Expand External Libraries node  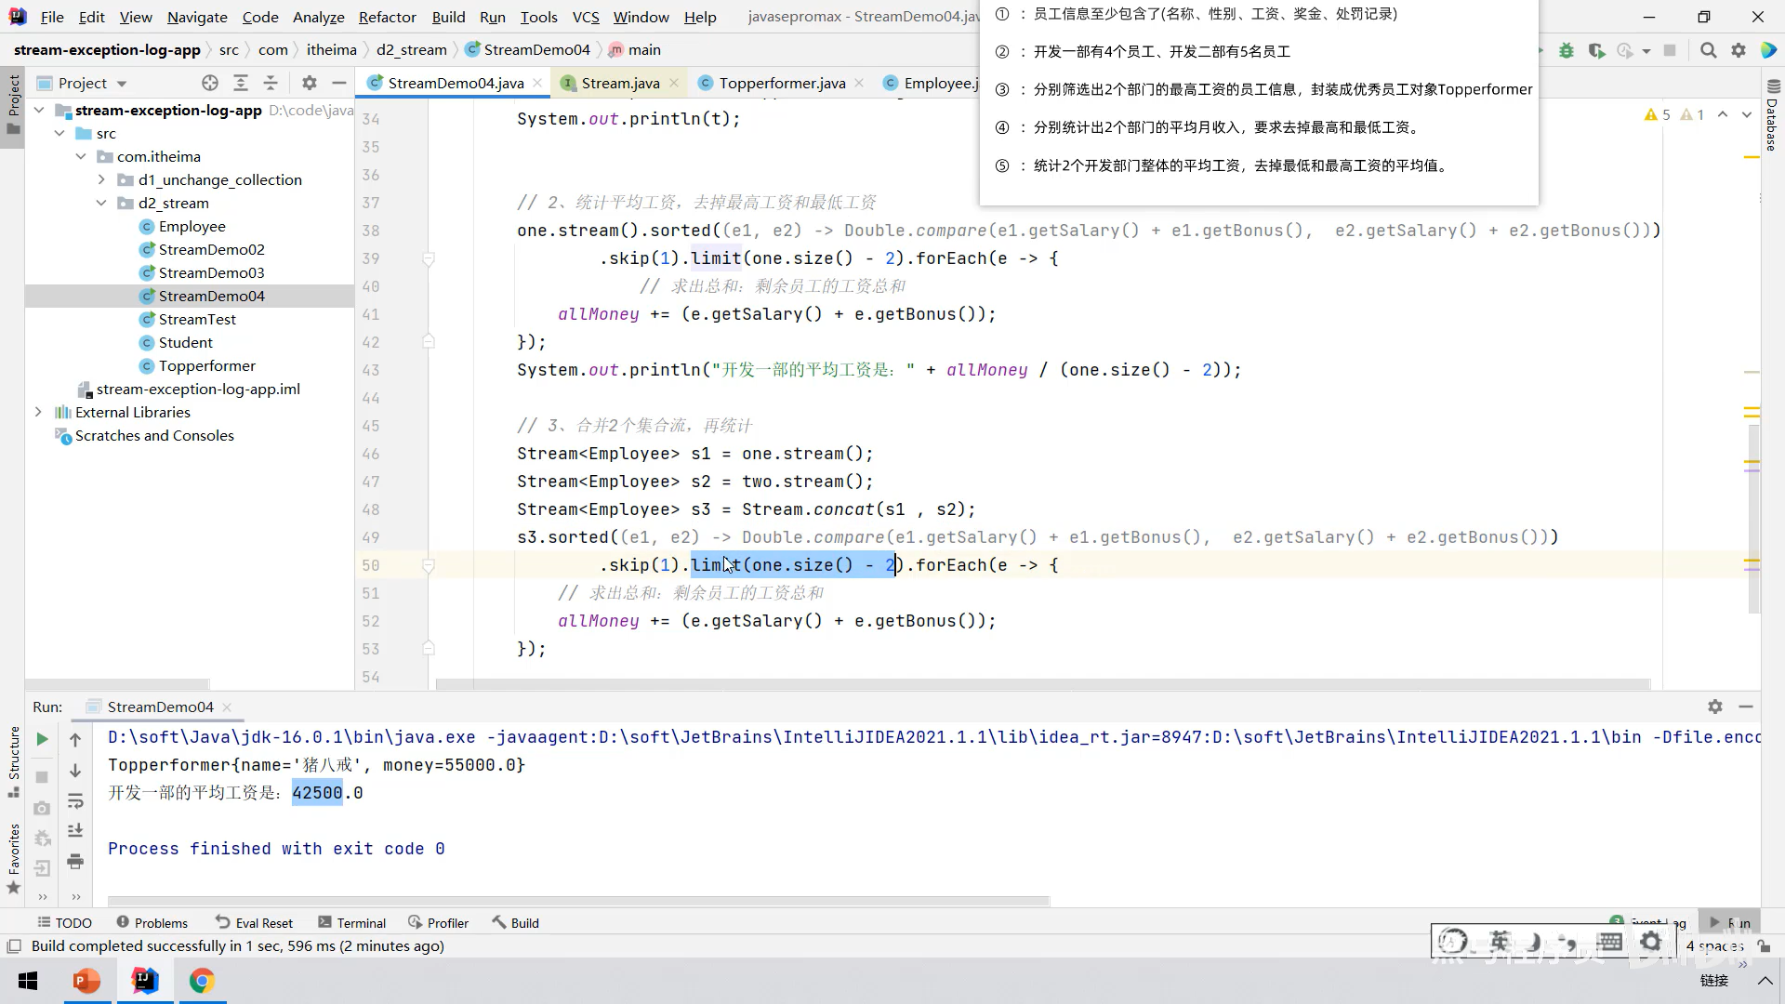coord(38,412)
